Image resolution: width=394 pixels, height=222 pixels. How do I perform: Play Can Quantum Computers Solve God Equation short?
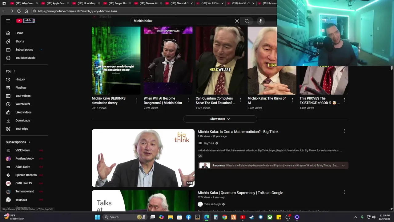(x=220, y=60)
